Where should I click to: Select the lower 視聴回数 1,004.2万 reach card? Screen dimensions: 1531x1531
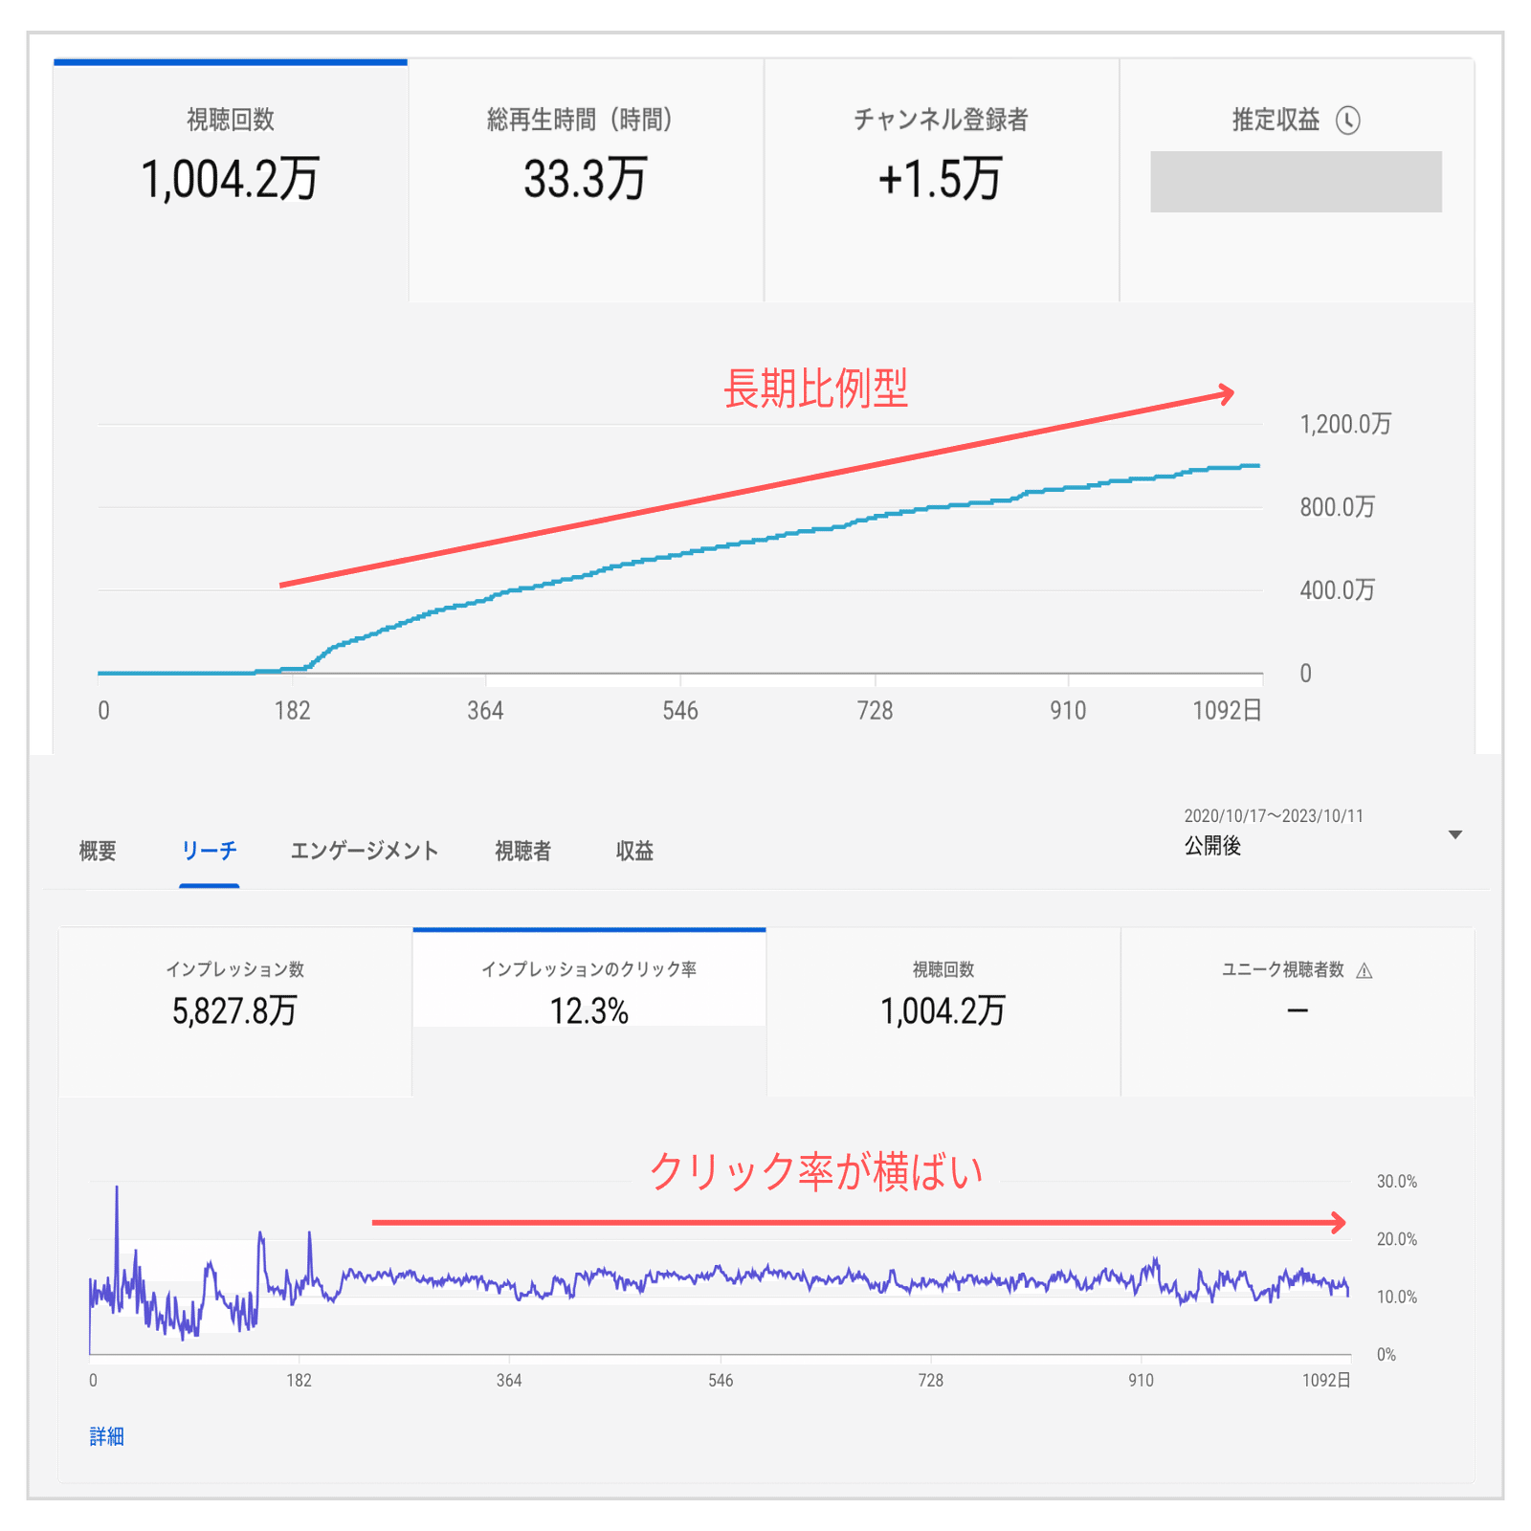[x=943, y=1011]
